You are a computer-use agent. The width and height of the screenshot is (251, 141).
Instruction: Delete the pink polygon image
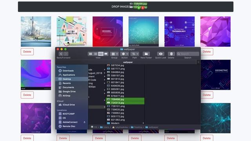[207, 52]
